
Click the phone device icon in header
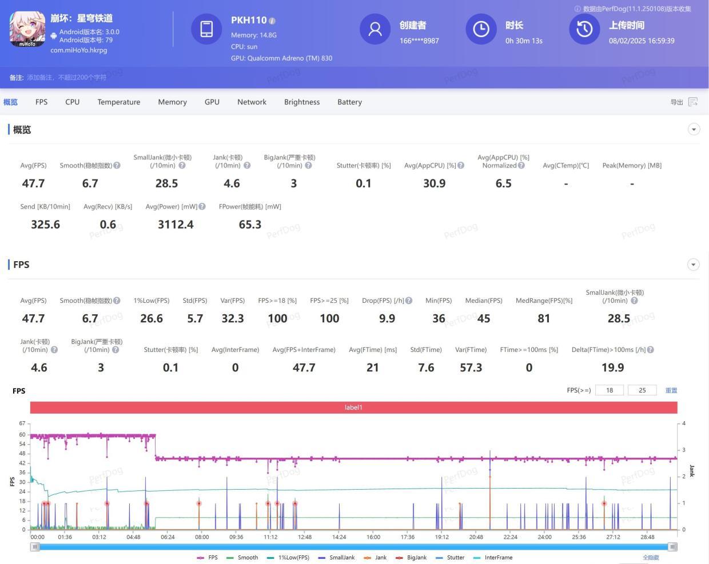(x=206, y=29)
